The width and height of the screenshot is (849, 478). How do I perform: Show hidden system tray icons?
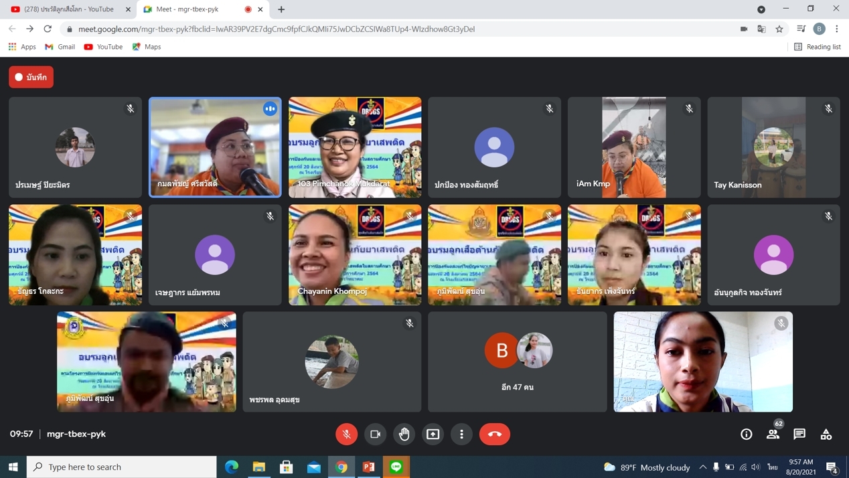[x=702, y=467]
